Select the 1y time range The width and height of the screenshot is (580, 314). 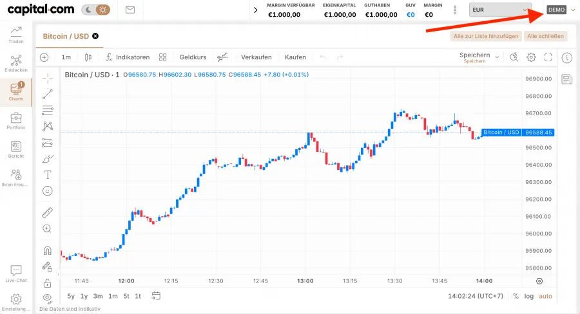[x=84, y=296]
